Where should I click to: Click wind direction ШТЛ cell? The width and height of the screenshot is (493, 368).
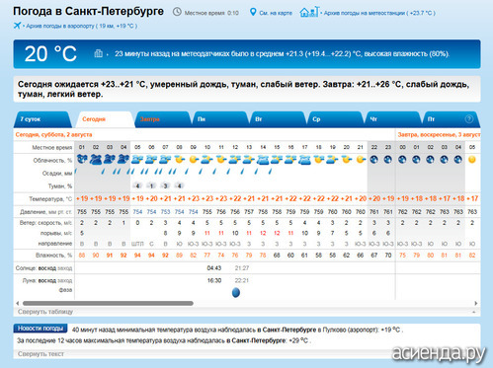(137, 244)
